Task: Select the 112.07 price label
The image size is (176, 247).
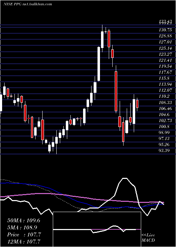Action: 165,90
